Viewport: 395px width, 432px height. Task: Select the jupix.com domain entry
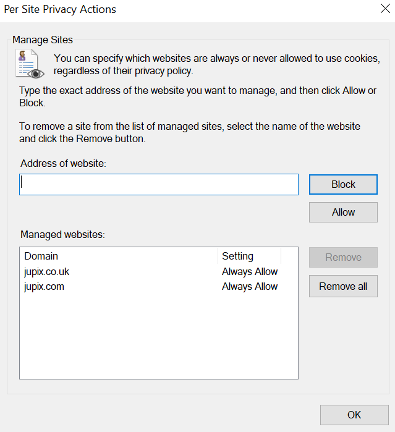tap(44, 287)
